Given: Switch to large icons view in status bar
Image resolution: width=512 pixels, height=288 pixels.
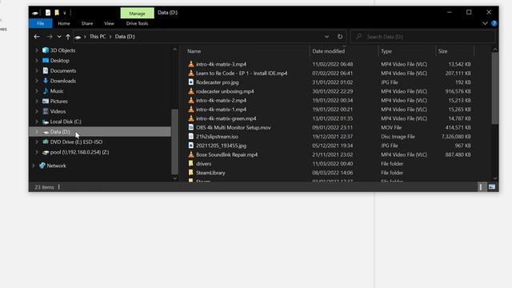Looking at the screenshot, I should 492,186.
